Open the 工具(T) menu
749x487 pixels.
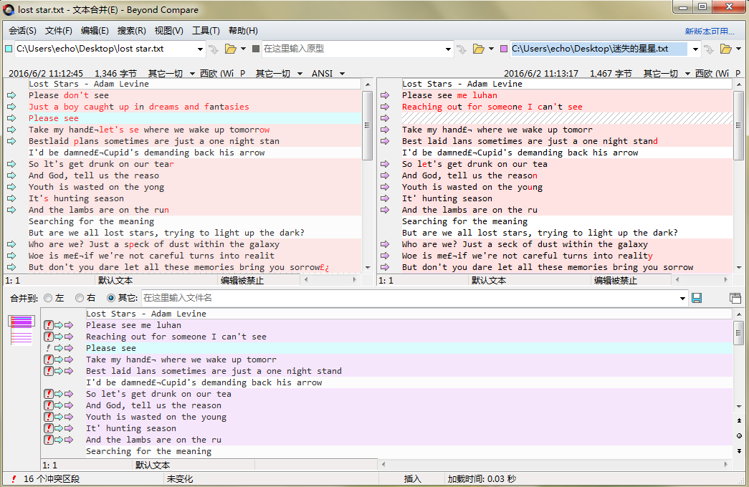click(206, 31)
